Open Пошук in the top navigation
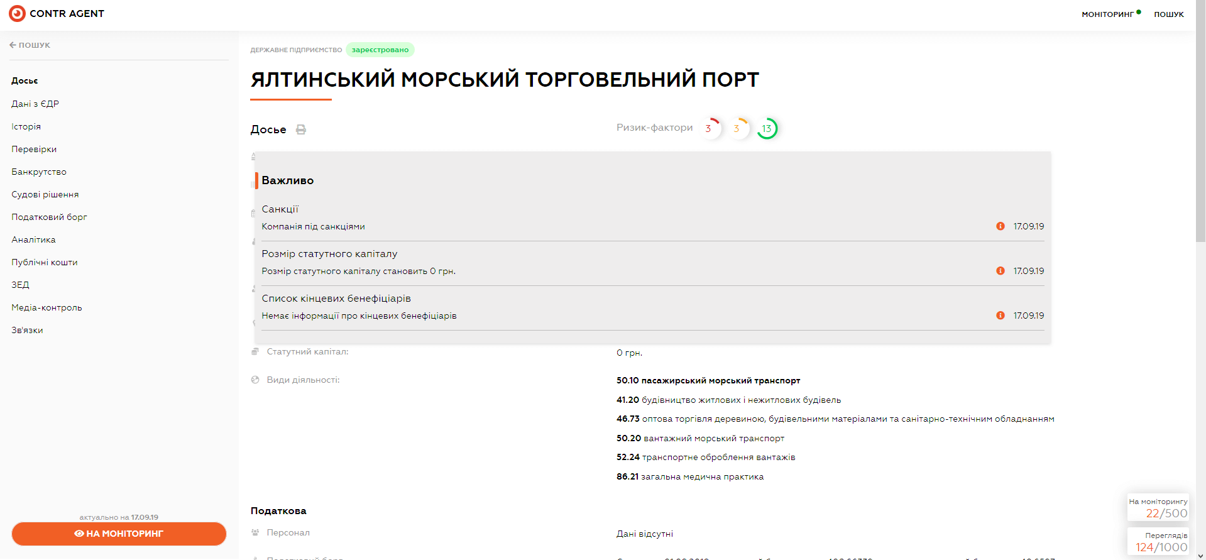The height and width of the screenshot is (560, 1206). pyautogui.click(x=1169, y=14)
